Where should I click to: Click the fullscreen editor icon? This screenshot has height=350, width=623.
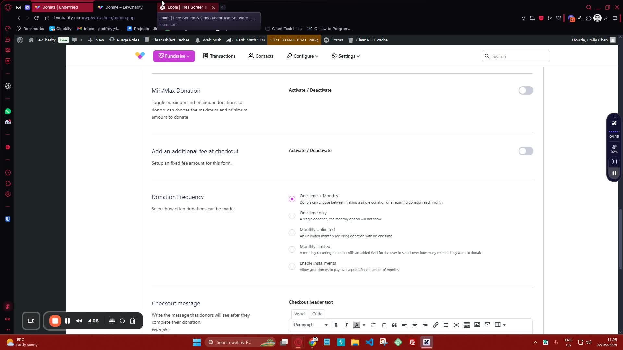click(x=456, y=325)
